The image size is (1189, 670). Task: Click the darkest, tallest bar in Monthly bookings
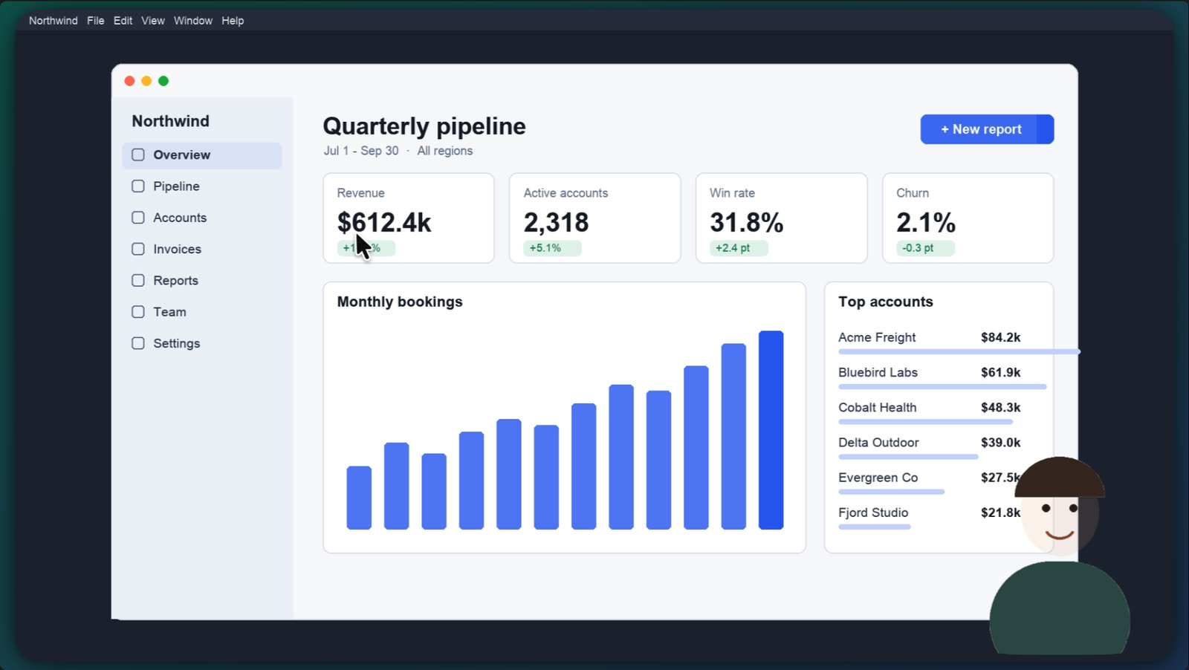771,430
